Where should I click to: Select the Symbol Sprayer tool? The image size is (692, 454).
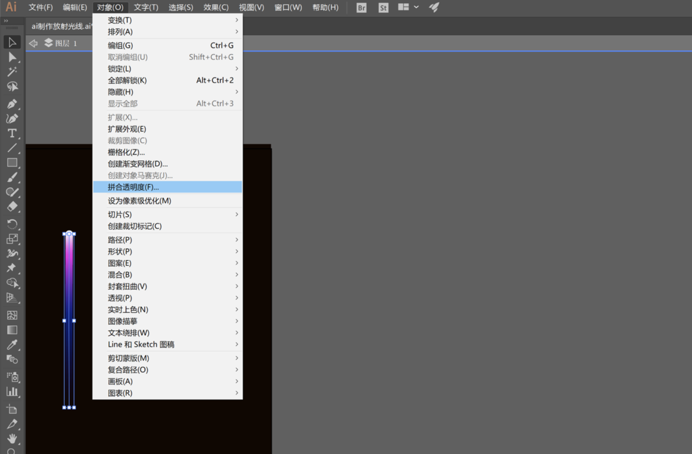[12, 377]
